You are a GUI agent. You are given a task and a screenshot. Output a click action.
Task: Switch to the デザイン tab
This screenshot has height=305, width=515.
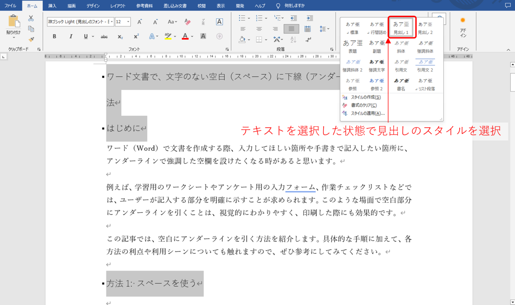[93, 6]
